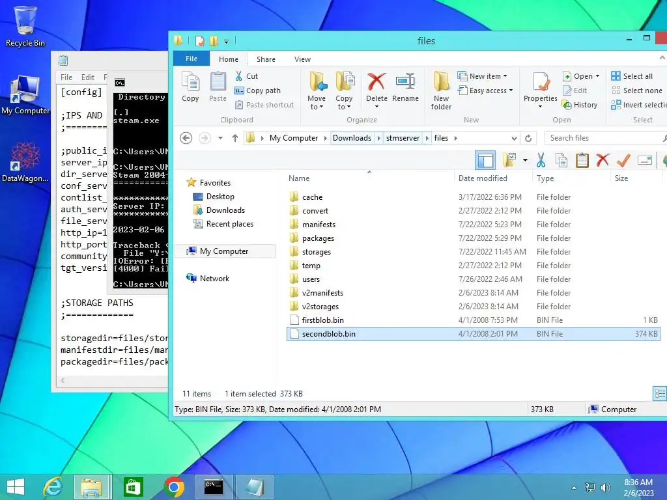Click stmserver in the address breadcrumb

point(403,138)
